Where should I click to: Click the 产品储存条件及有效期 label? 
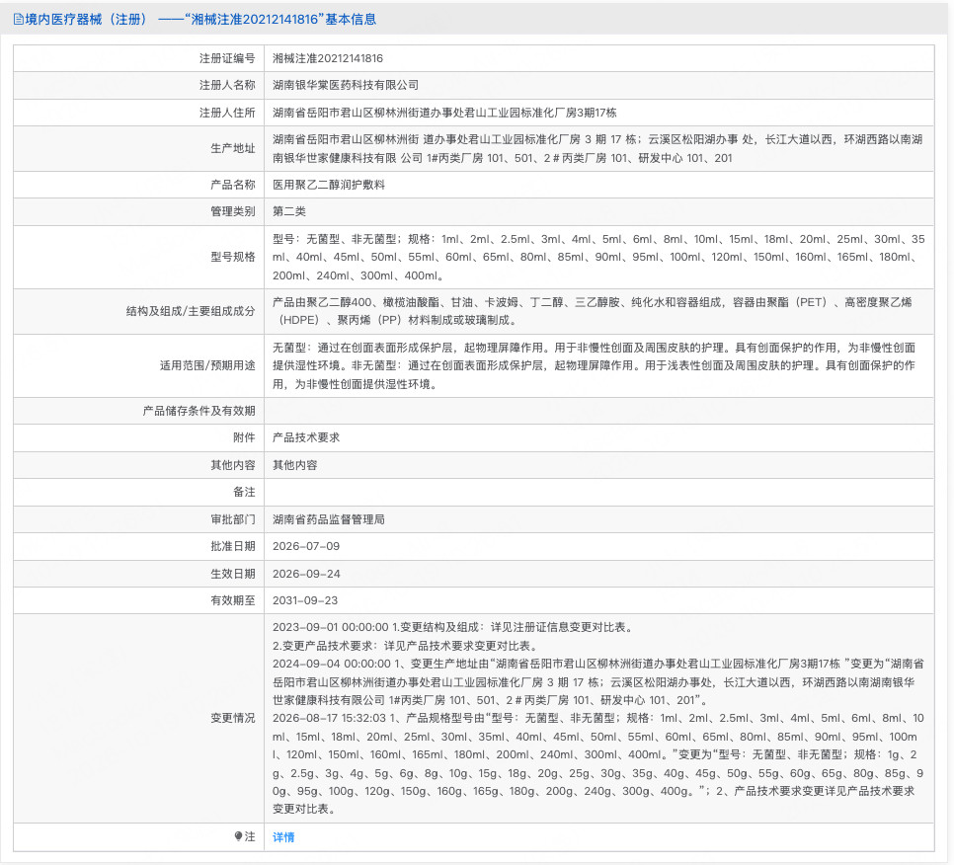click(x=199, y=411)
